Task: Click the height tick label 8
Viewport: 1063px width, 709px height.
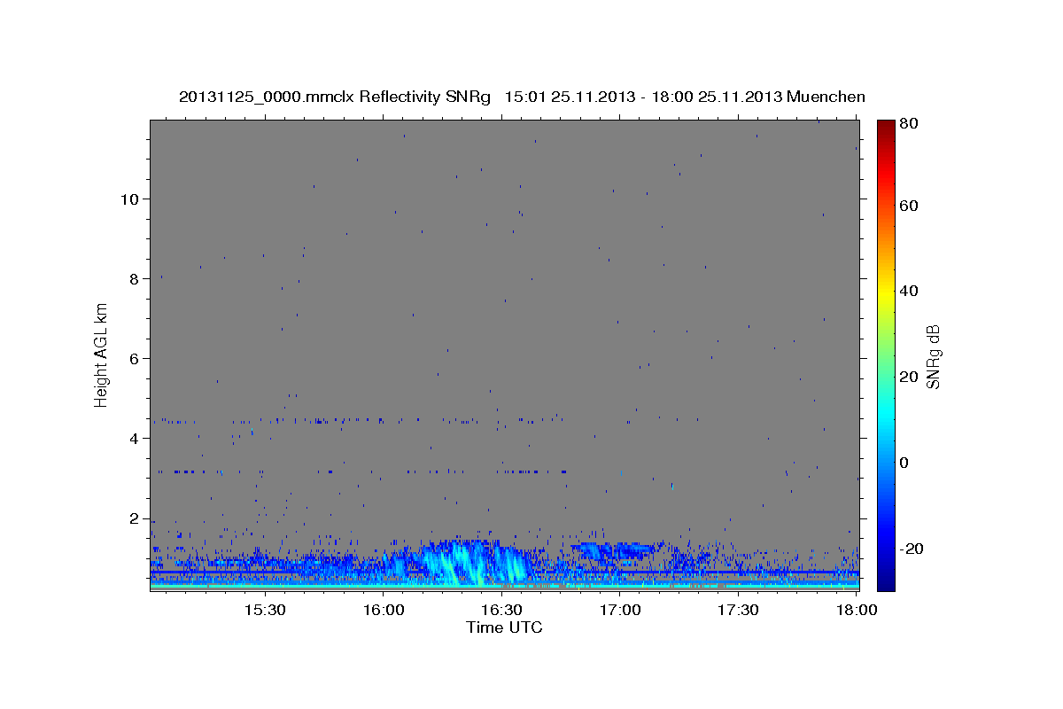Action: tap(134, 278)
